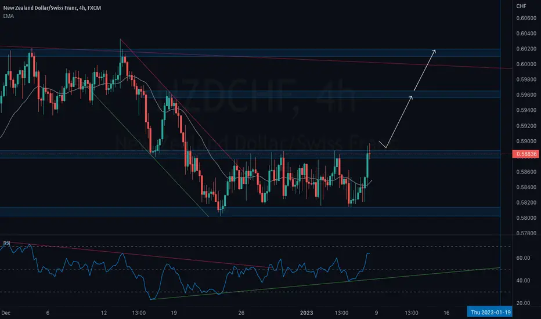Click the RSI axis value 40.00
The image size is (541, 319).
tap(523, 281)
